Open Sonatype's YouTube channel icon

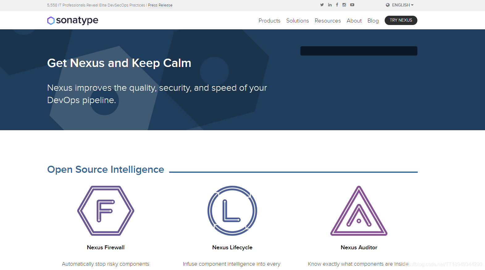click(x=352, y=5)
